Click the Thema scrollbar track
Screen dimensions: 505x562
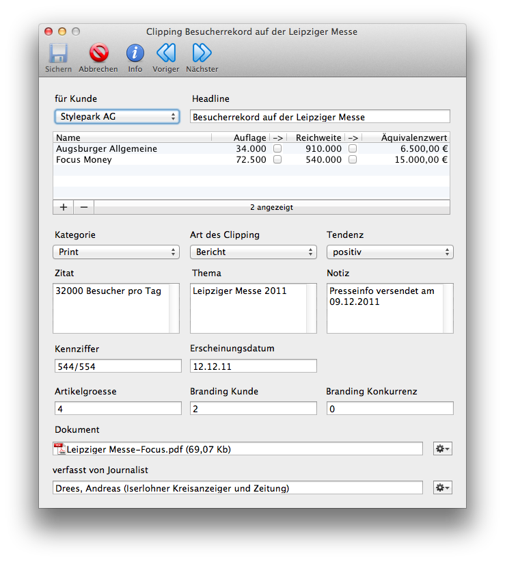[x=311, y=308]
